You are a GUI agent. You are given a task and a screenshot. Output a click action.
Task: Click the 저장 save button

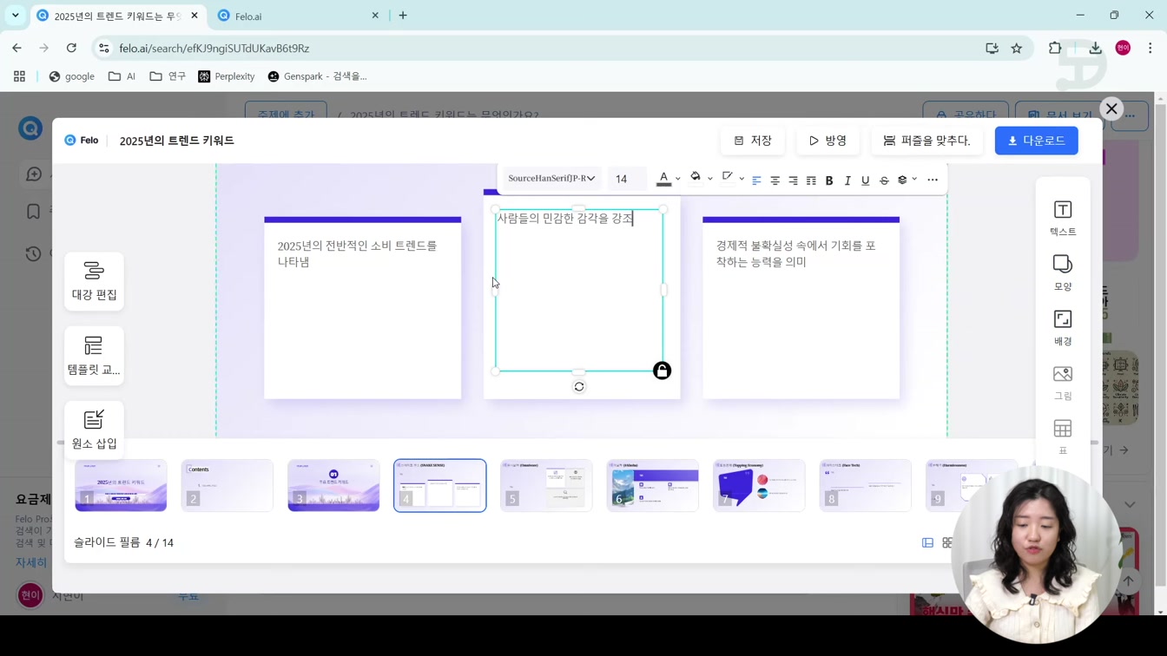(753, 141)
